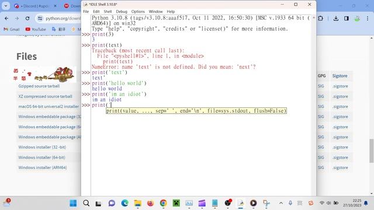Click the site info icon in the address bar
This screenshot has height=210, width=374.
pos(40,18)
